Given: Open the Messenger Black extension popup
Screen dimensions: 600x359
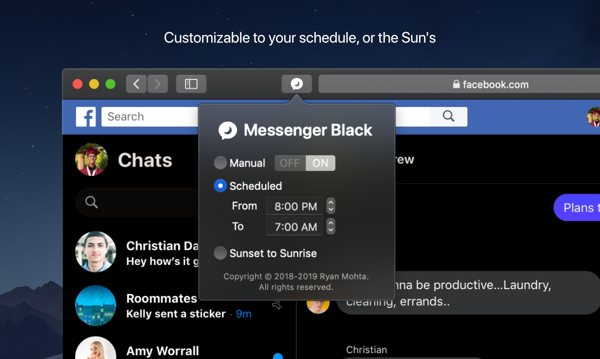Looking at the screenshot, I should (296, 84).
